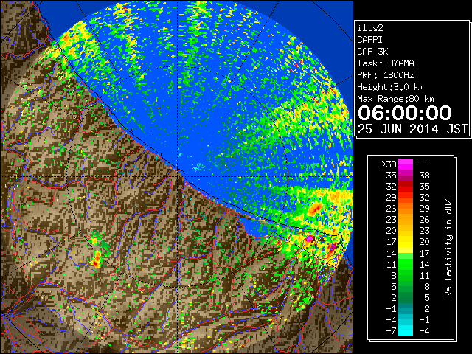Pick the red 32 legend swatch
The height and width of the screenshot is (354, 472).
tap(406, 187)
